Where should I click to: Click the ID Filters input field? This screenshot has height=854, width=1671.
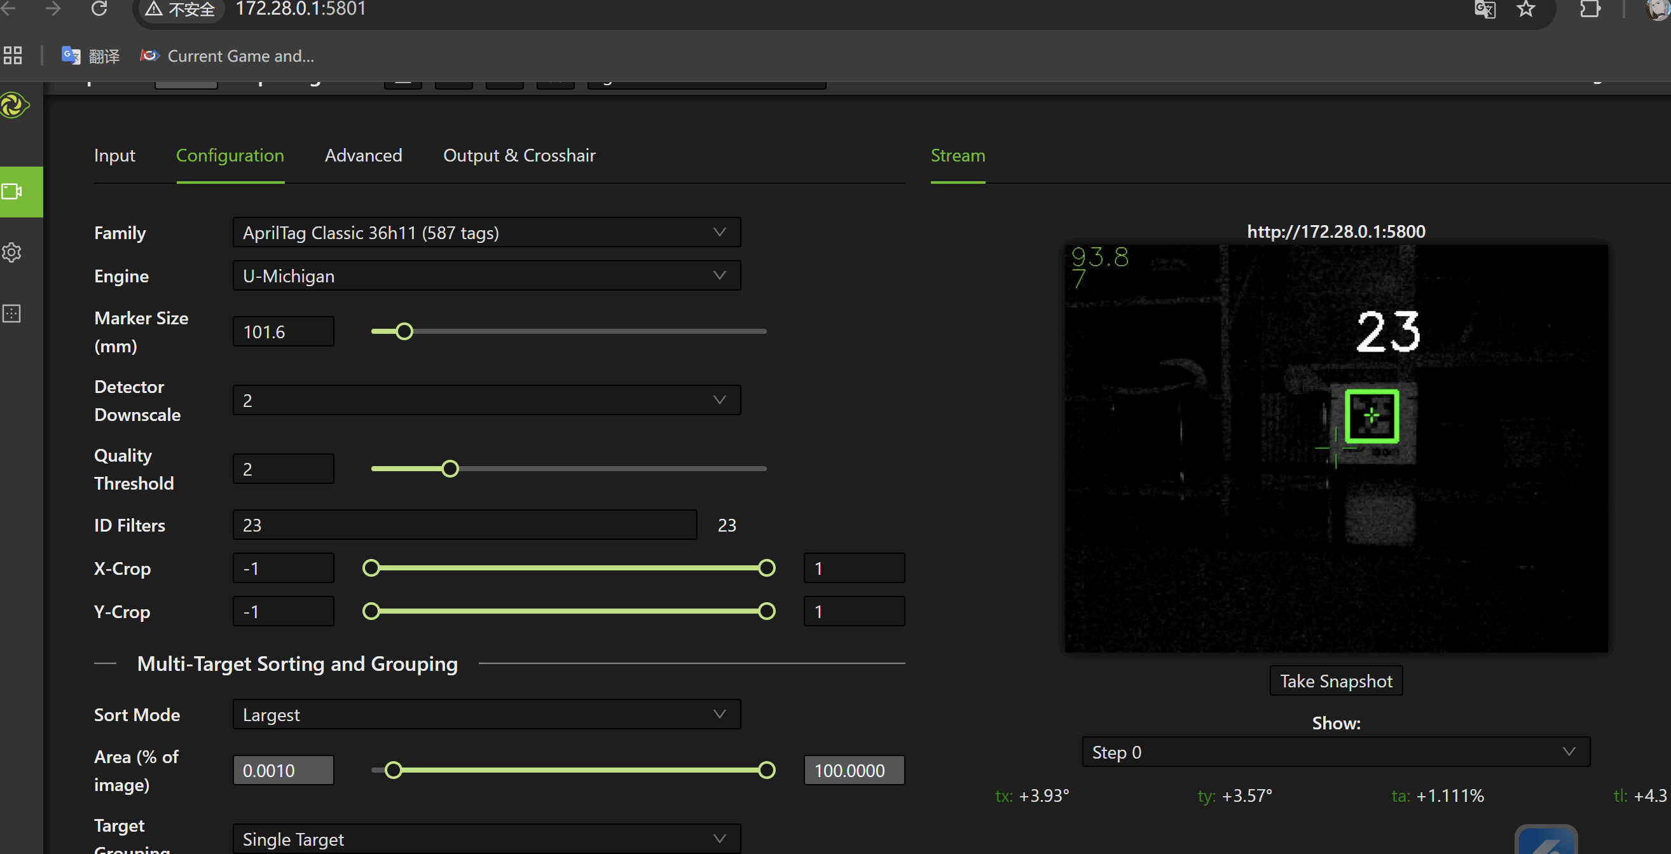464,525
